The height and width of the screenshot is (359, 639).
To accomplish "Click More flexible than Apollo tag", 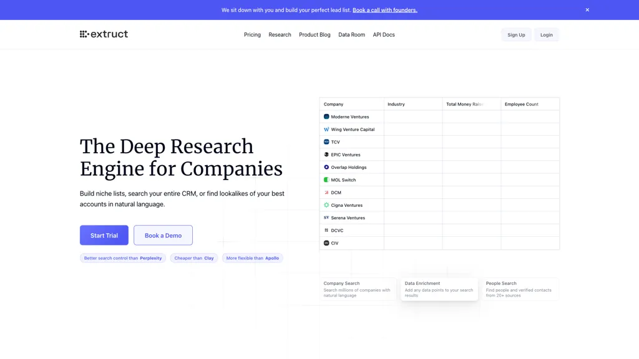I will (253, 258).
